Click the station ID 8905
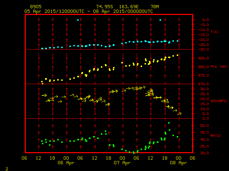Viewport: 229px width, 171px height. pos(36,7)
